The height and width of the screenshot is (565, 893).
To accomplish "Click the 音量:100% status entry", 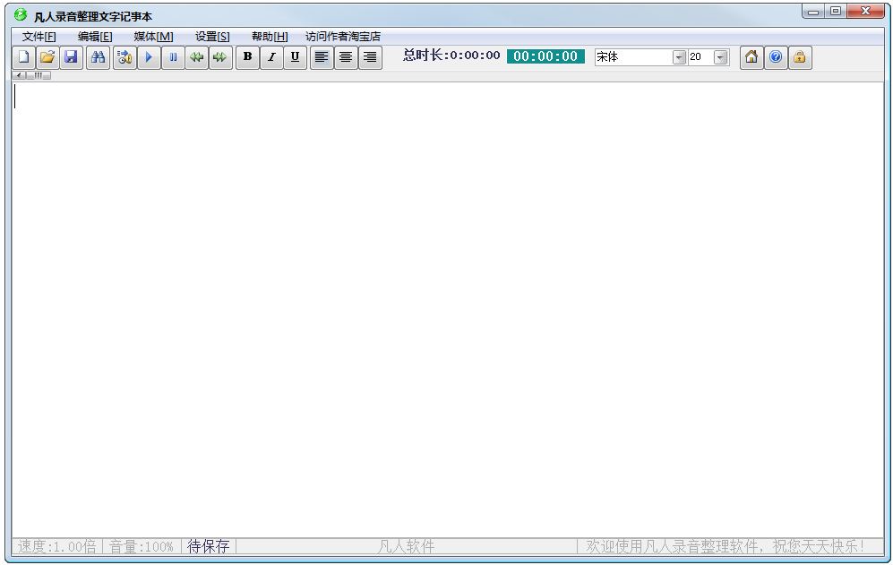I will (142, 547).
